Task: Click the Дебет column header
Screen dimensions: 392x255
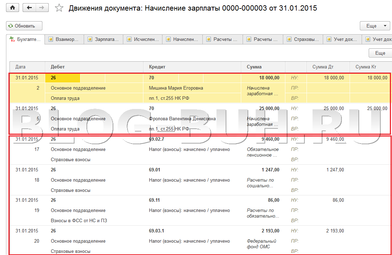Action: tap(94, 67)
